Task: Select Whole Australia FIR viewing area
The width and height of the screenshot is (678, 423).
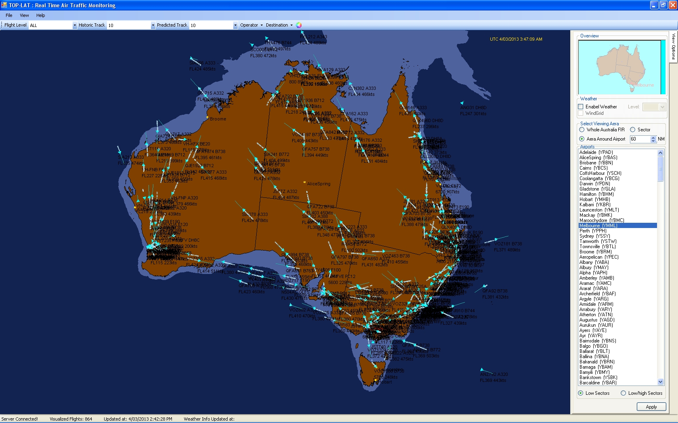Action: tap(582, 130)
